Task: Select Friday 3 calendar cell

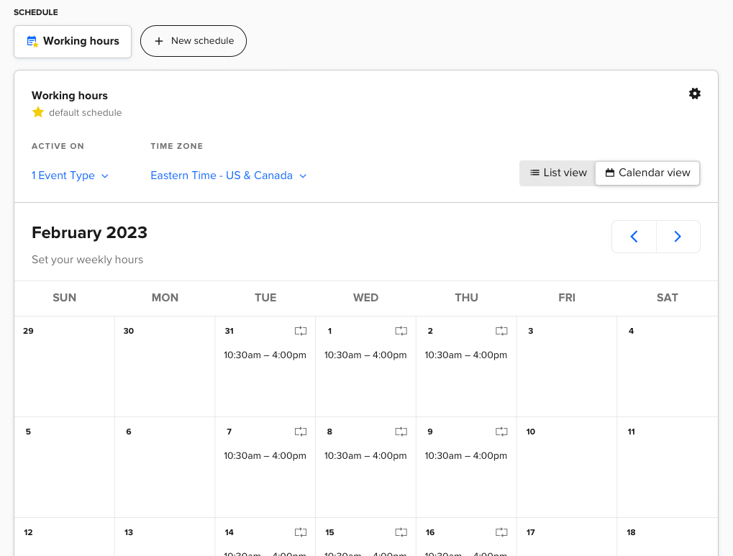Action: (x=567, y=367)
